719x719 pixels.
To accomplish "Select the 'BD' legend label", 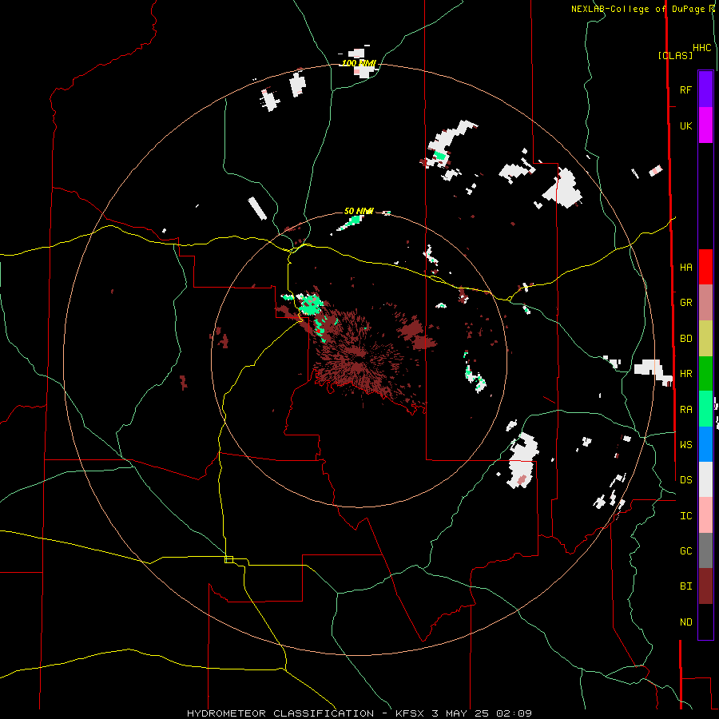I will (x=685, y=339).
